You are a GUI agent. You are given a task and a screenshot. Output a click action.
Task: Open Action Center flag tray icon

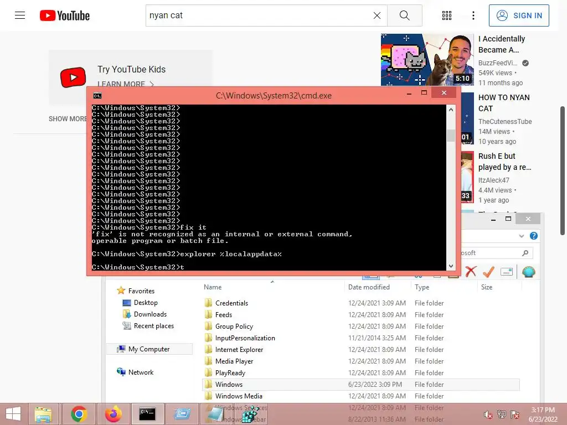514,414
